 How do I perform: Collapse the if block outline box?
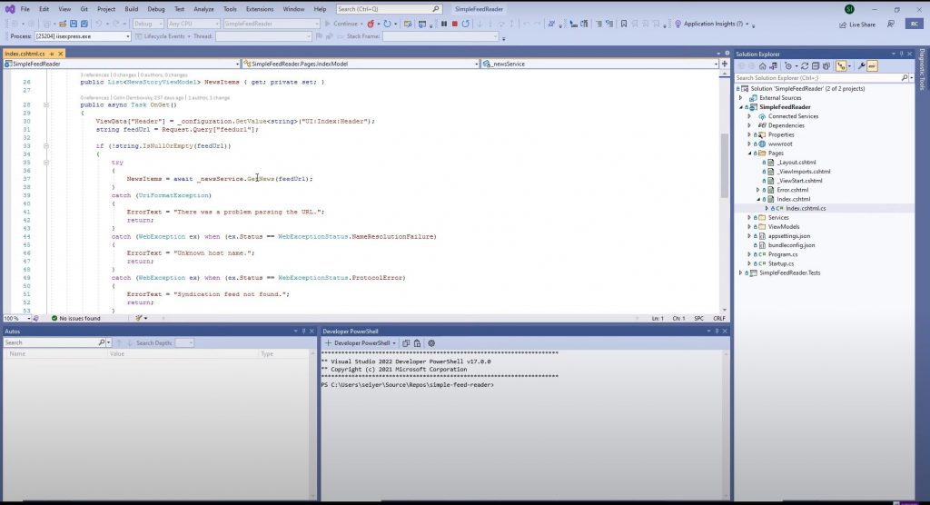[x=45, y=146]
